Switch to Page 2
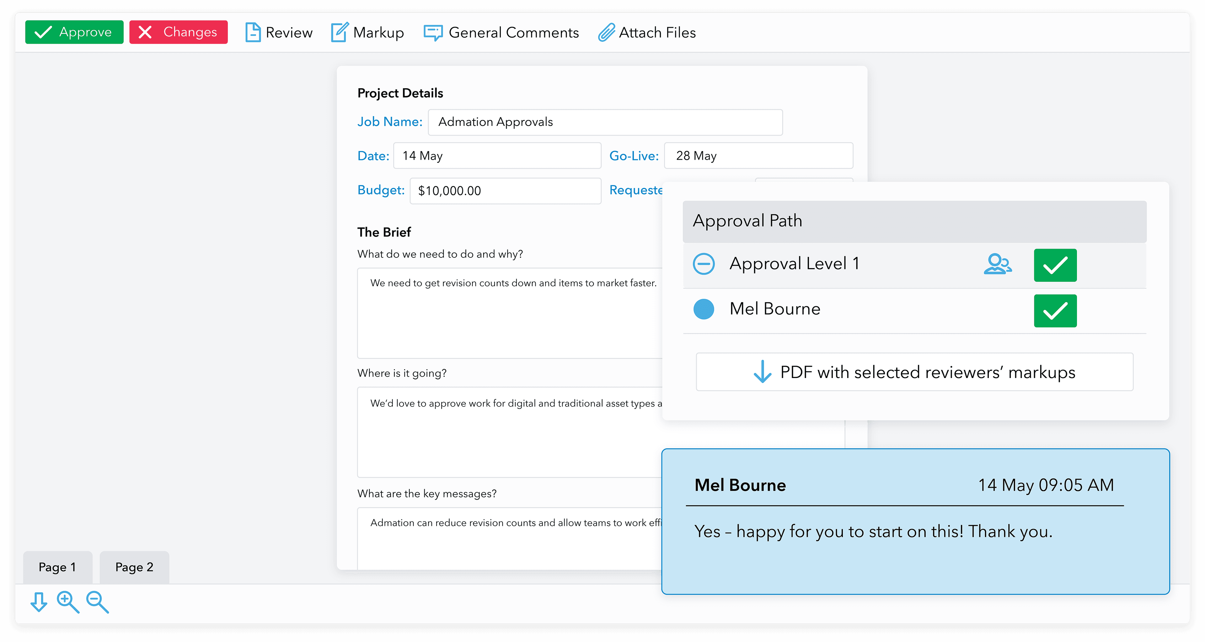1205x642 pixels. 134,567
